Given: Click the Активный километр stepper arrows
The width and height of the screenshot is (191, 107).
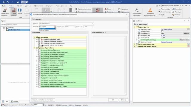Looking at the screenshot, I should click(x=43, y=105).
